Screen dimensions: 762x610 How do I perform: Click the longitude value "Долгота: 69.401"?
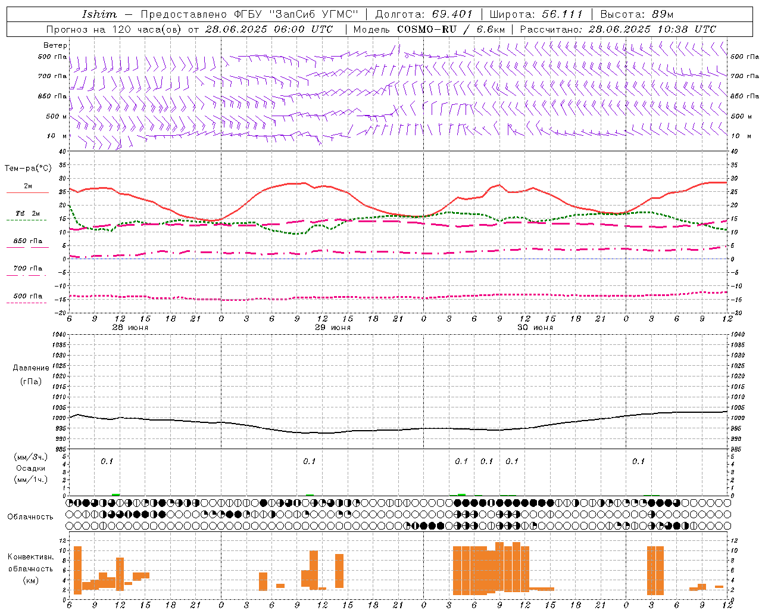pos(424,14)
